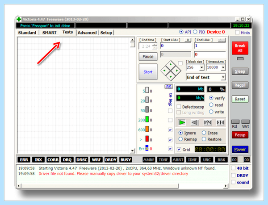Uncheck the Grid checkbox
Image resolution: width=268 pixels, height=205 pixels.
(179, 149)
